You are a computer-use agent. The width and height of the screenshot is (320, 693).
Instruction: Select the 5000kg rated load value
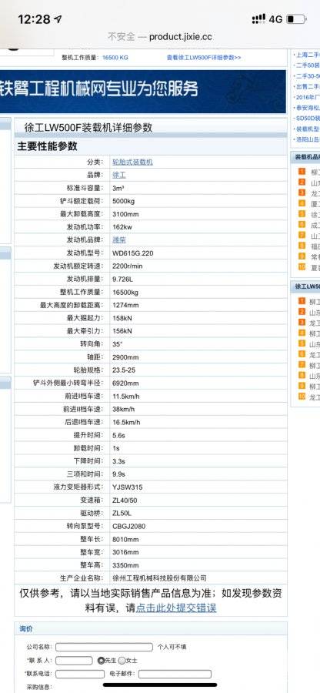pos(124,201)
